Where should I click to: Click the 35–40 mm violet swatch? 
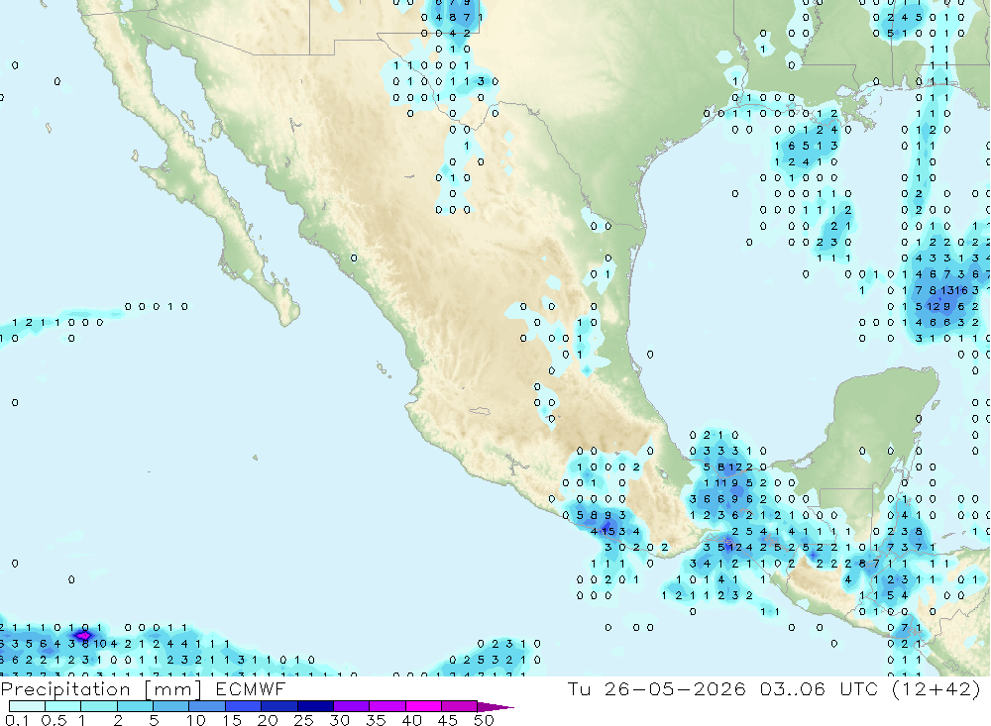click(387, 706)
